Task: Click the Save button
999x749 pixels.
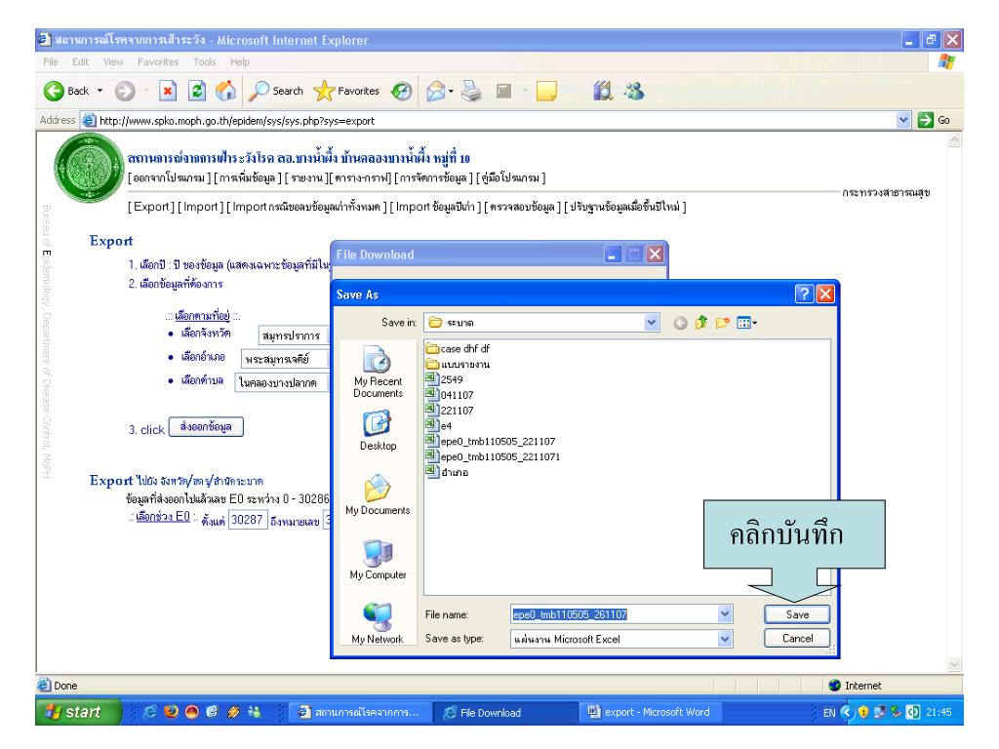Action: click(x=798, y=615)
